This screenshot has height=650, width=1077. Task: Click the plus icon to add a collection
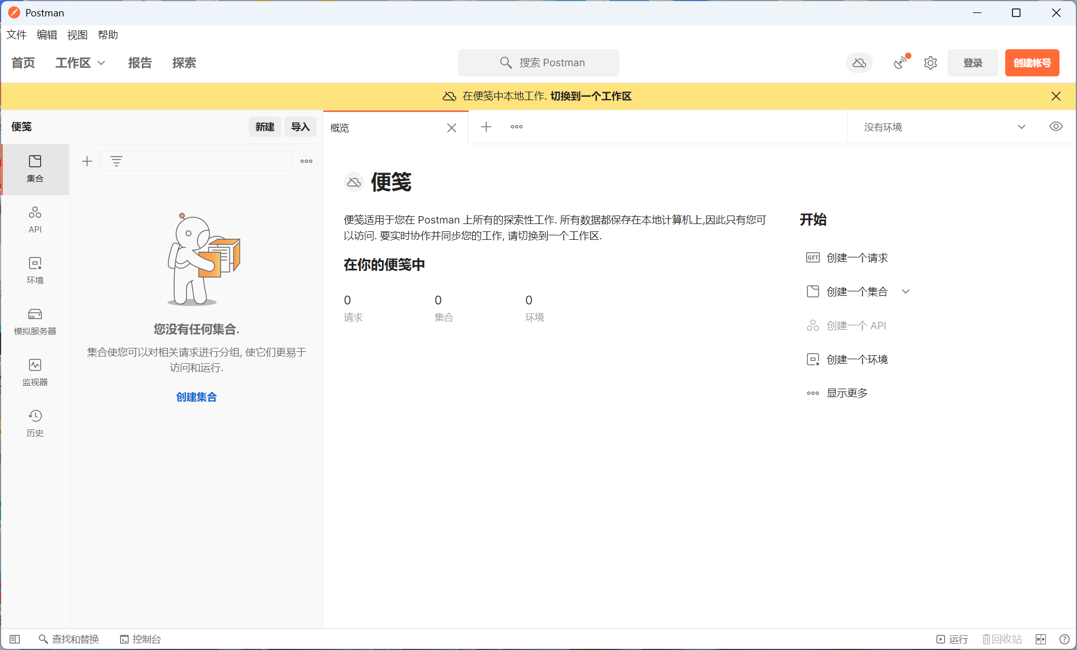click(87, 161)
